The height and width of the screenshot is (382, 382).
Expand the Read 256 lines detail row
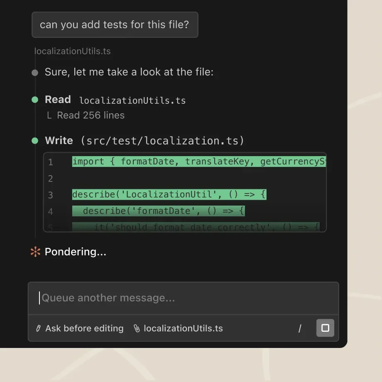pyautogui.click(x=90, y=115)
